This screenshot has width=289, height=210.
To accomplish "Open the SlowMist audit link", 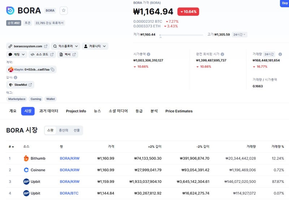I will pyautogui.click(x=20, y=85).
